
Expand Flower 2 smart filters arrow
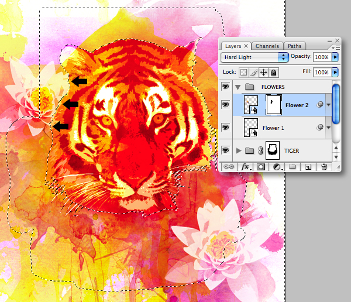328,105
